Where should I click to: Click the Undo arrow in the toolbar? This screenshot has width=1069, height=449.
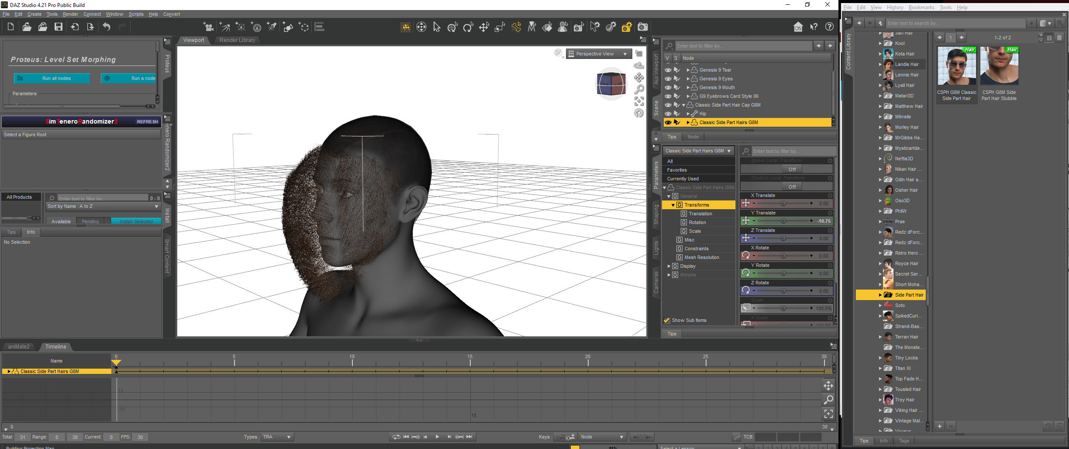point(107,27)
